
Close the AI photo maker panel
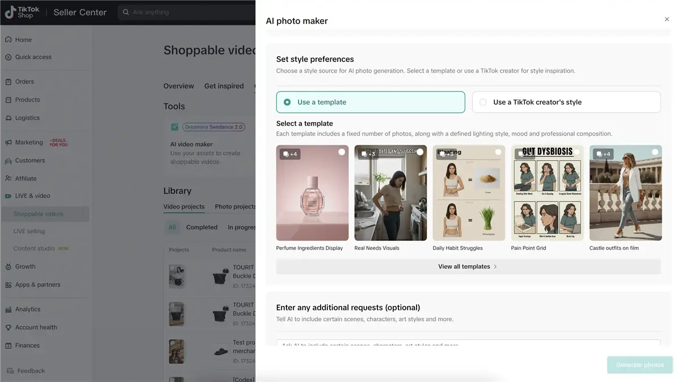click(x=667, y=19)
